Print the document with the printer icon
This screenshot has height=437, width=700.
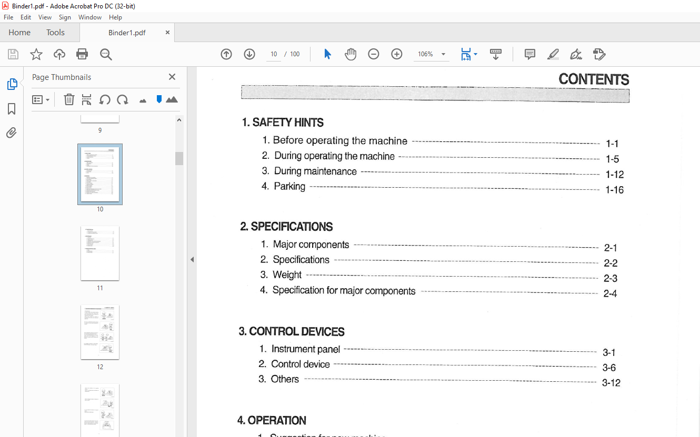pos(82,54)
